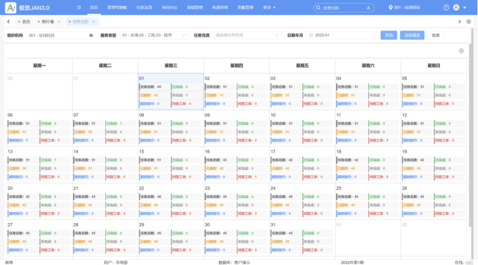Screen dimensions: 478x265
Task: Toggle the menu collapse icon beside 首页
Action: (x=79, y=7)
